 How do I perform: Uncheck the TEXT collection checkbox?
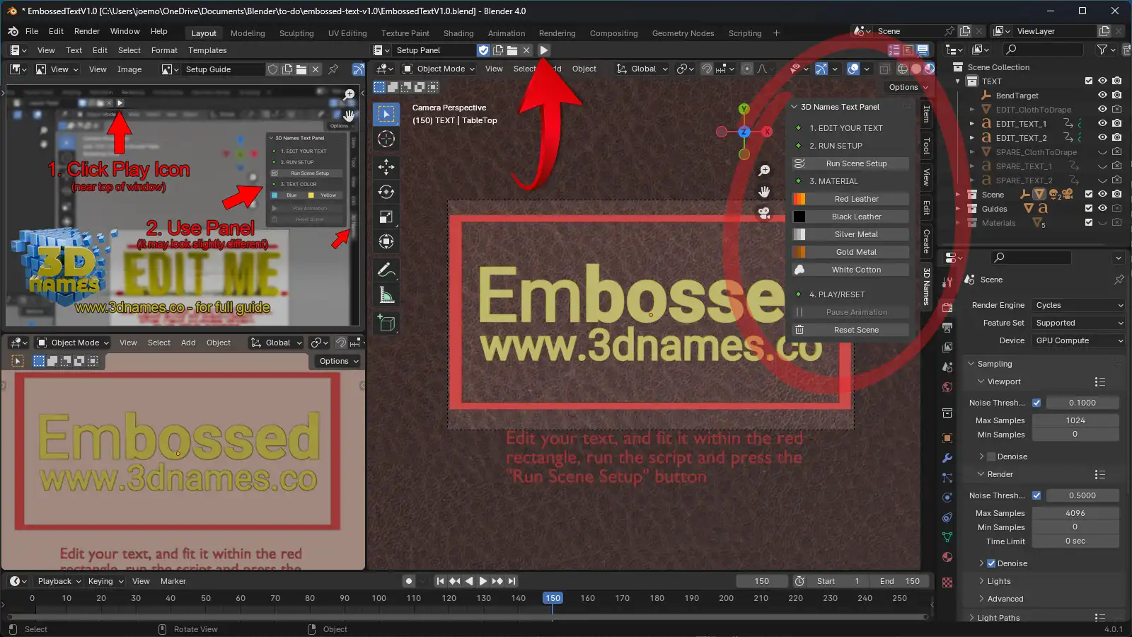pos(1089,81)
